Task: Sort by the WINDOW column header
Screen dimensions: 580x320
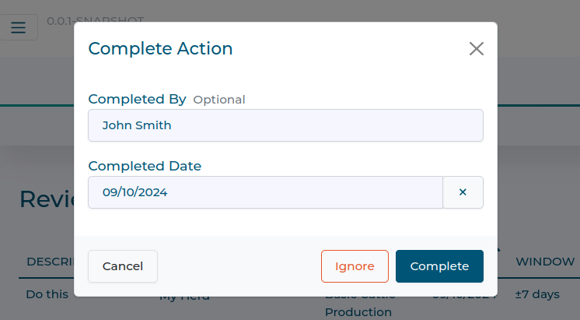Action: (545, 262)
